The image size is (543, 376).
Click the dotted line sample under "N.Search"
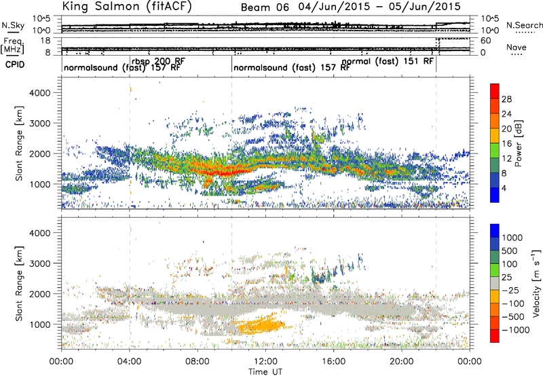coord(524,33)
